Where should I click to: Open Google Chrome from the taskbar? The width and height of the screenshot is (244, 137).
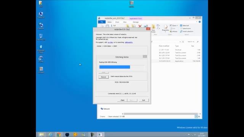[59, 134]
